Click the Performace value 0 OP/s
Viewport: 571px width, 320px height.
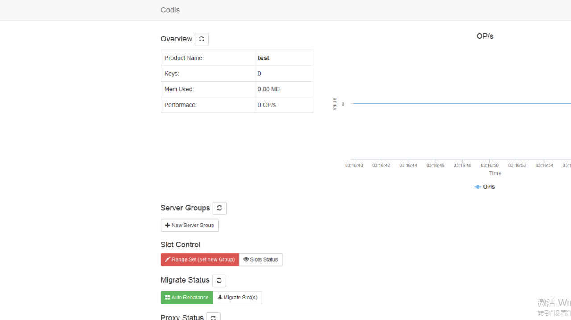pos(267,105)
